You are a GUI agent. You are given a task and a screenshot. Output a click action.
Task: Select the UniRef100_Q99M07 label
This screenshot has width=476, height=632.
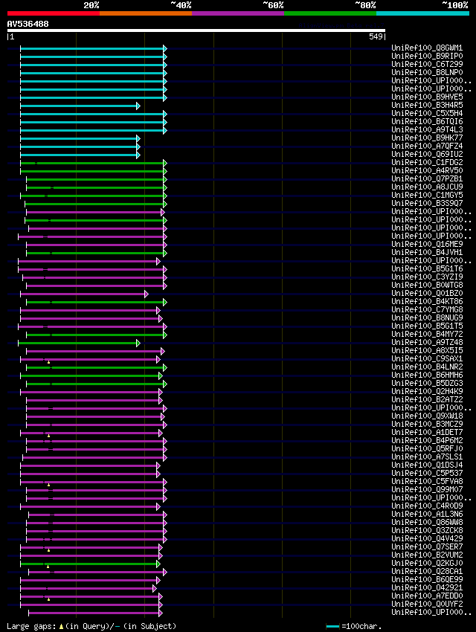point(427,490)
